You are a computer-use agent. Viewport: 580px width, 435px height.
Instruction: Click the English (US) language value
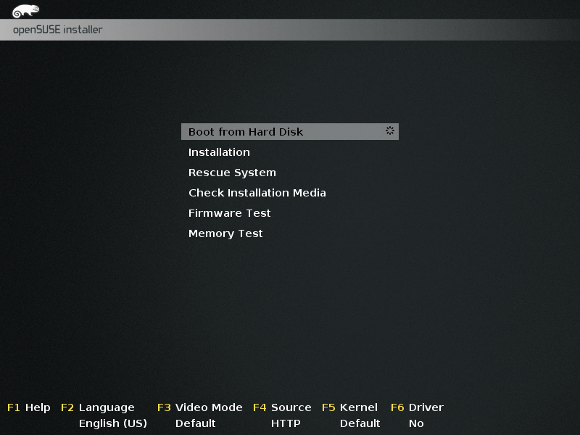pyautogui.click(x=112, y=423)
